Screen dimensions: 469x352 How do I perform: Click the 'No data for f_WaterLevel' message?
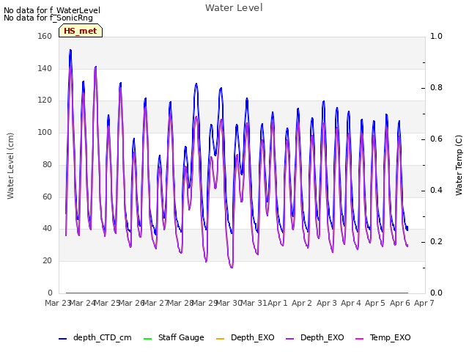click(52, 10)
